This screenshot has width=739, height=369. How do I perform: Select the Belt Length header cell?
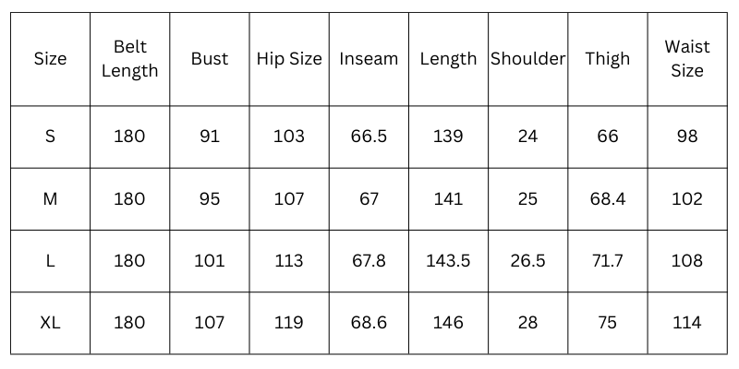click(x=129, y=59)
